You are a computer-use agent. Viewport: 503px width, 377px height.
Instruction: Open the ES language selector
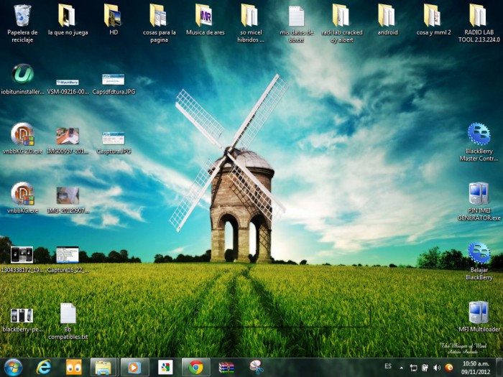pos(388,367)
